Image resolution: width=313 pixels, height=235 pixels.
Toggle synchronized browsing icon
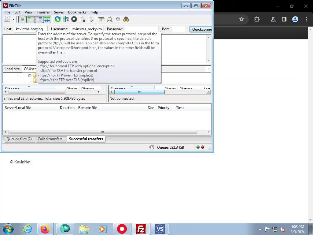pos(118,19)
